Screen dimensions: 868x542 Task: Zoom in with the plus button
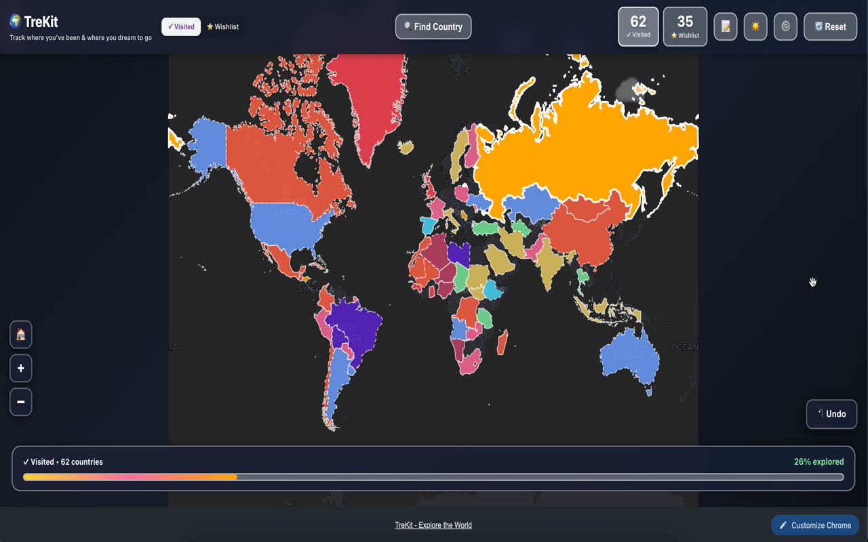tap(21, 368)
